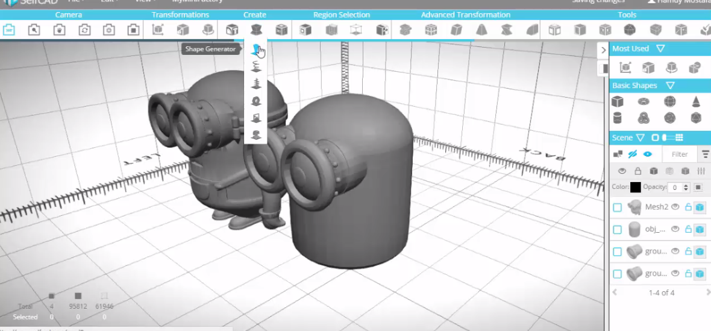Screen dimensions: 711x331
Task: Tick the obj_ object checkbox
Action: coord(617,230)
